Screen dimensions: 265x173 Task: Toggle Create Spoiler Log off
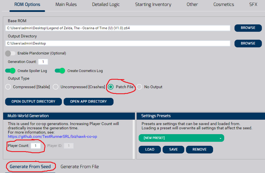[10, 71]
